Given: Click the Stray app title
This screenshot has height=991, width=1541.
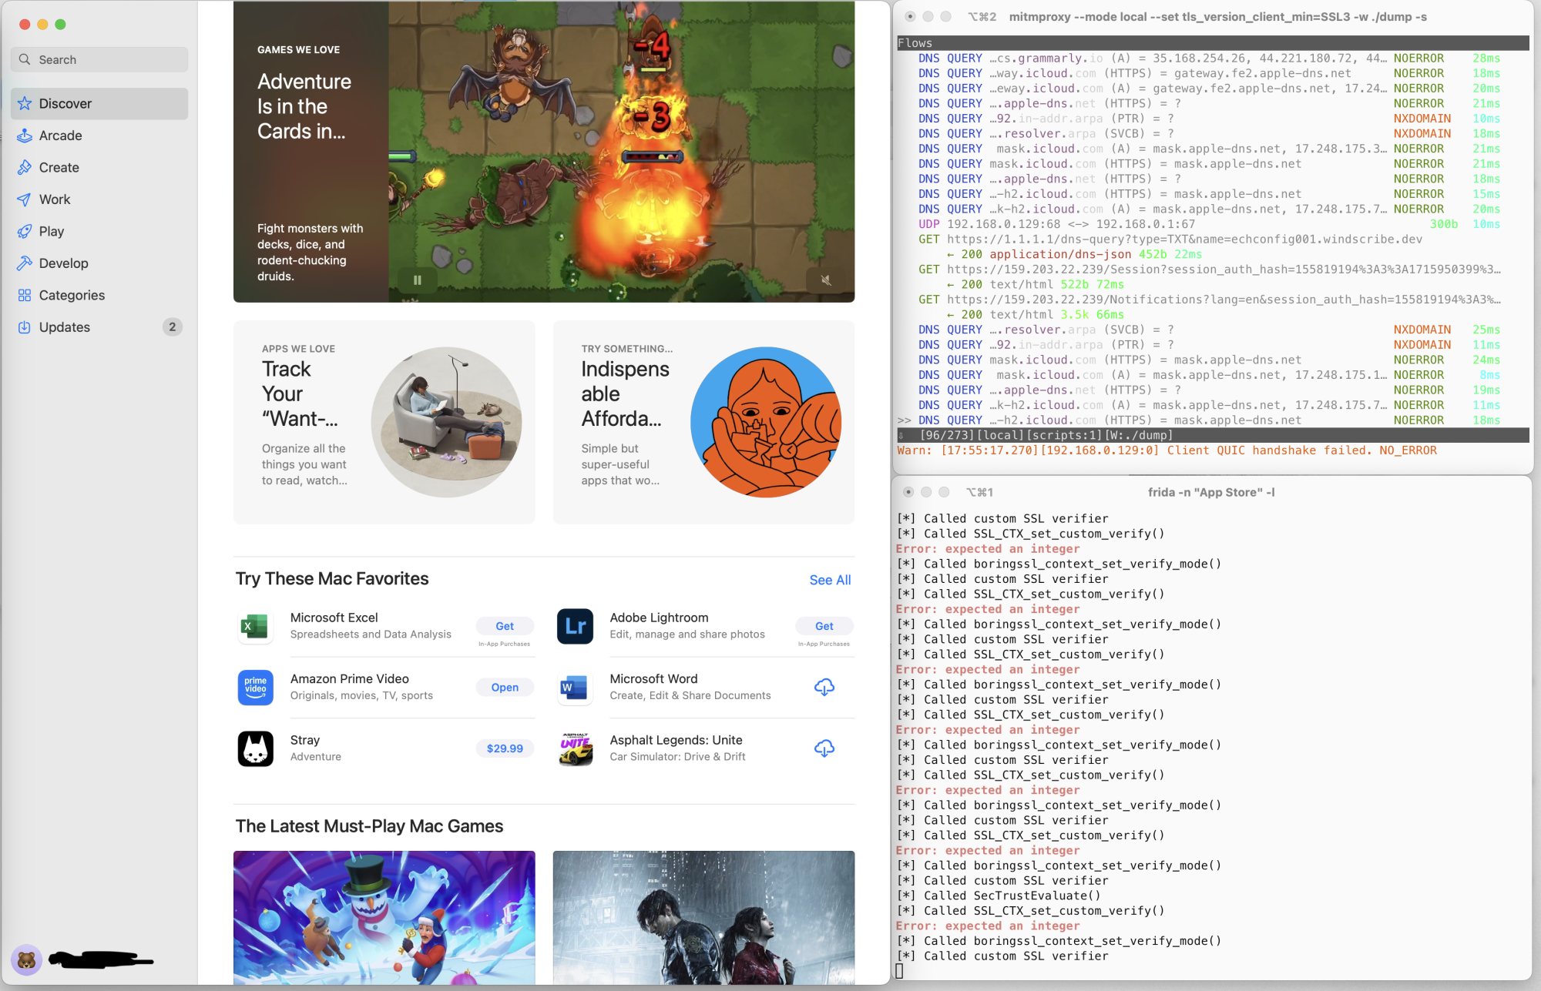Looking at the screenshot, I should pyautogui.click(x=304, y=740).
